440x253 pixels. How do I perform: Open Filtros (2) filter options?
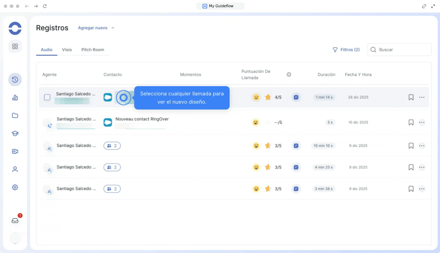(346, 50)
